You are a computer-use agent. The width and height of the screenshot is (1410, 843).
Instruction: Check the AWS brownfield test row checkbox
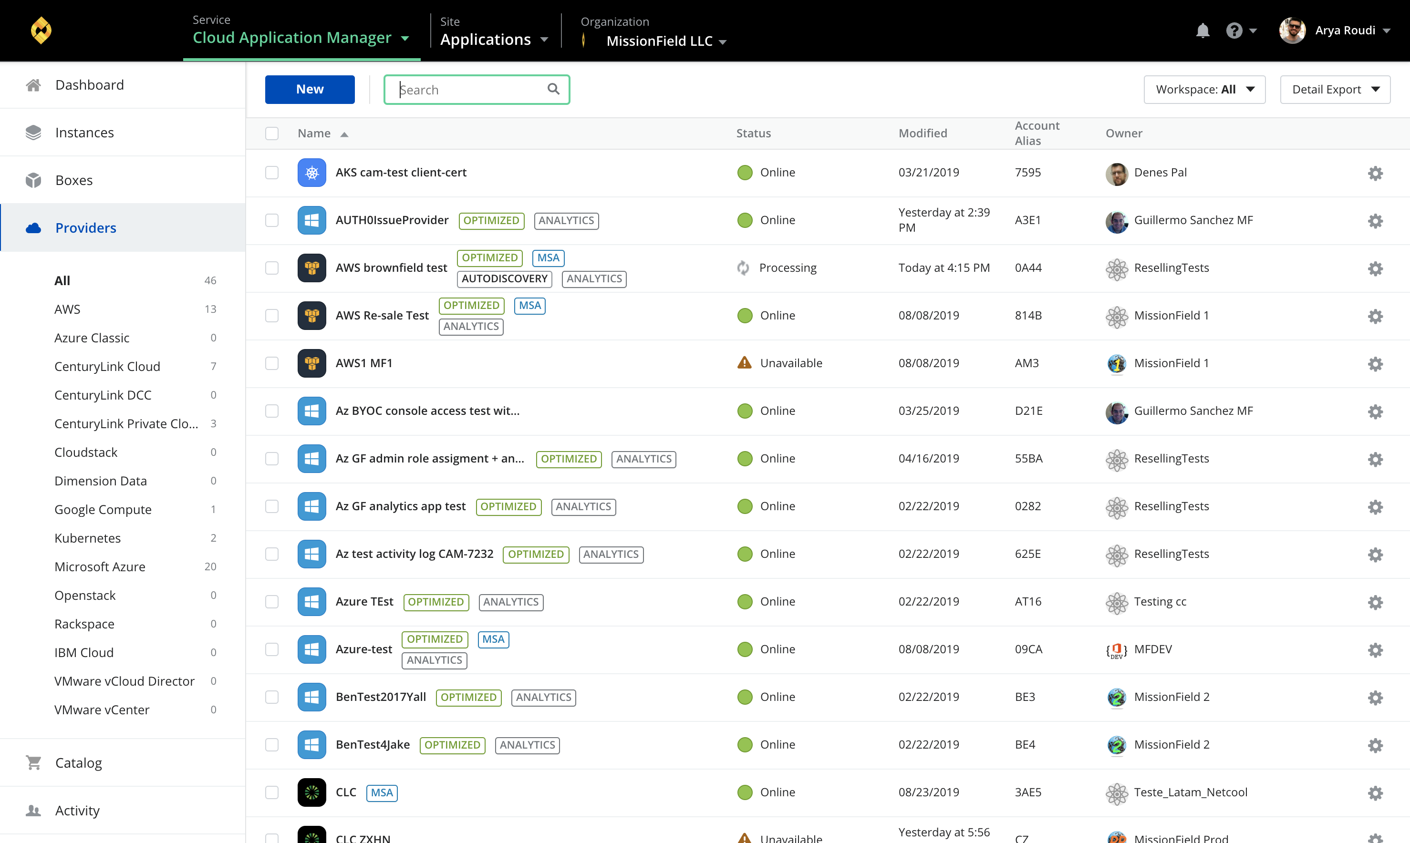click(x=272, y=268)
